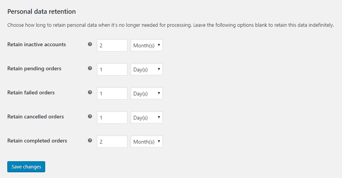Image resolution: width=342 pixels, height=178 pixels.
Task: Open the inactive accounts Month(s) unit dropdown
Action: click(x=147, y=45)
